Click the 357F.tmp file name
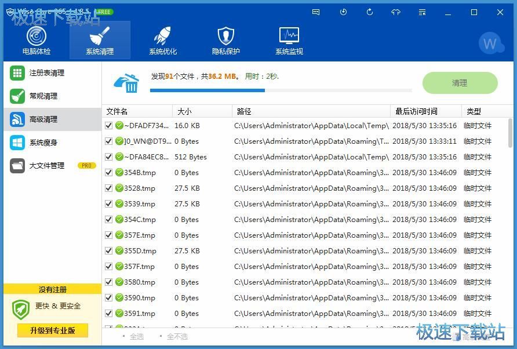This screenshot has width=517, height=349. [139, 267]
